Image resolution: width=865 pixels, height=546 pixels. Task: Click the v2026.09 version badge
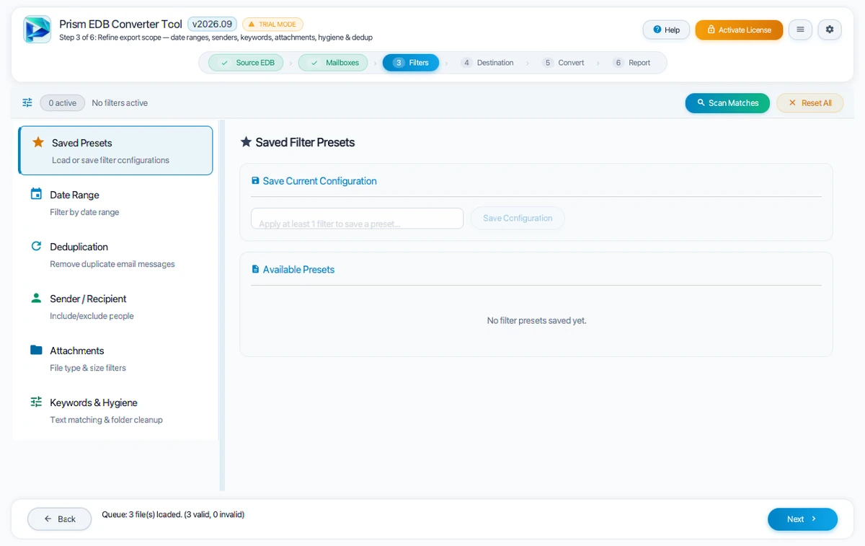point(212,24)
